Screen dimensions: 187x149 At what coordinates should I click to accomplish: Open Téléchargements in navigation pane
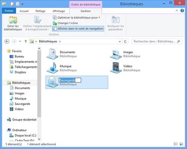click(26, 67)
